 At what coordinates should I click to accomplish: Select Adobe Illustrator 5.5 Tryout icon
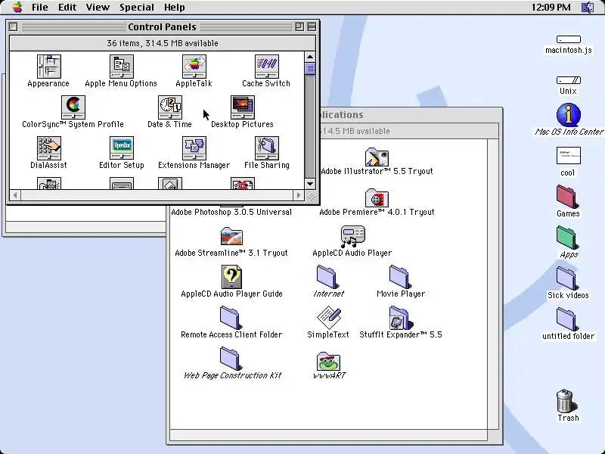pos(377,157)
